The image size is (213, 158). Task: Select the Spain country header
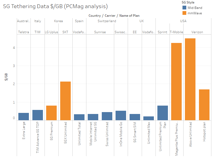coord(79,21)
